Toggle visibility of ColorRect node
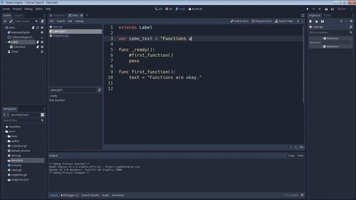 (42, 47)
